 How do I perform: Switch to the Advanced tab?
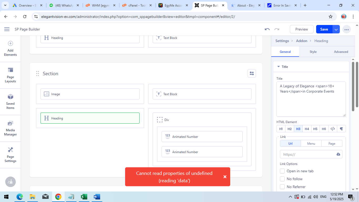pos(341,52)
